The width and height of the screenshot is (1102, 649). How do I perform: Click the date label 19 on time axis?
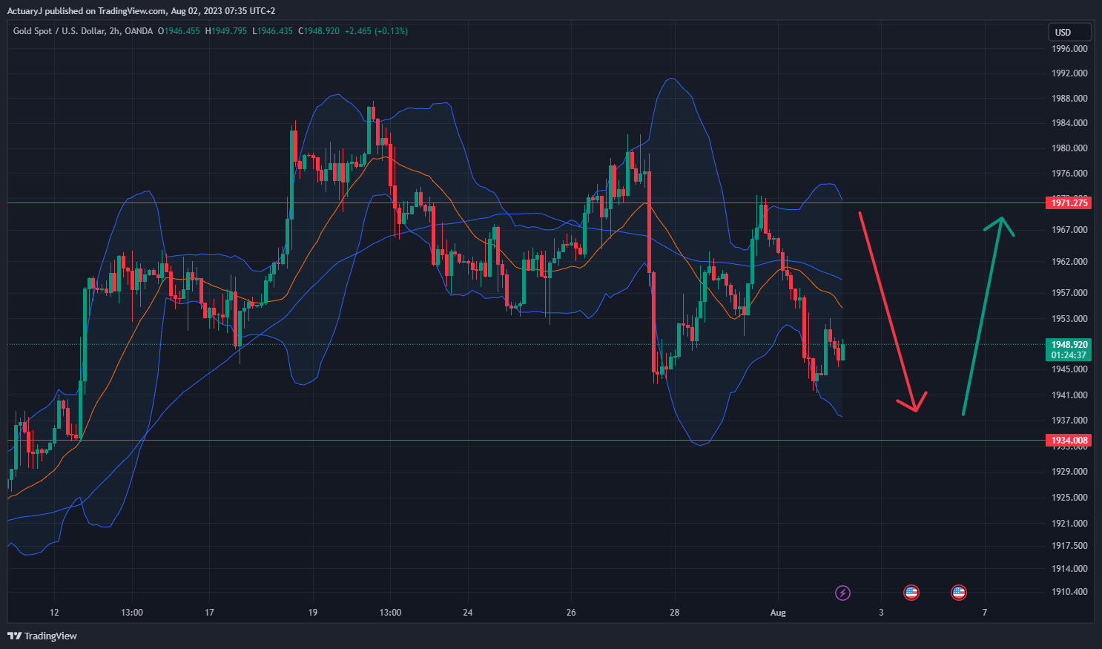(313, 613)
